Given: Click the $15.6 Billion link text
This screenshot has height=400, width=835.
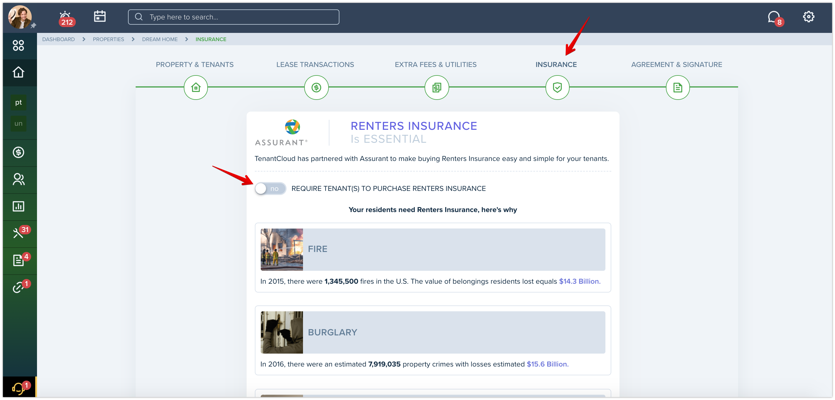Looking at the screenshot, I should [548, 364].
